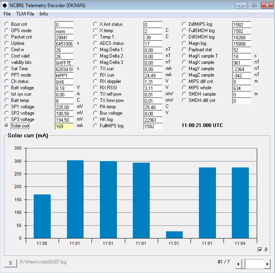275x273 pixels.
Task: Select the RX RSSI radio button
Action: point(95,88)
